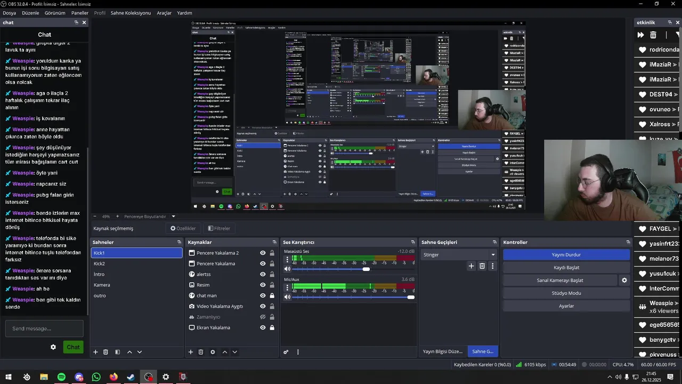Click Sanal Kamerayı Başlat button
The height and width of the screenshot is (384, 682).
point(560,281)
